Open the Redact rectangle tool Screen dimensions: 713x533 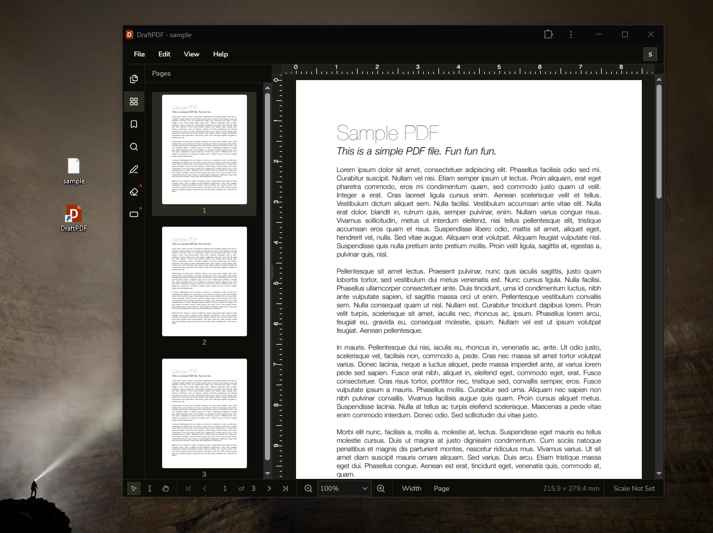pyautogui.click(x=134, y=214)
